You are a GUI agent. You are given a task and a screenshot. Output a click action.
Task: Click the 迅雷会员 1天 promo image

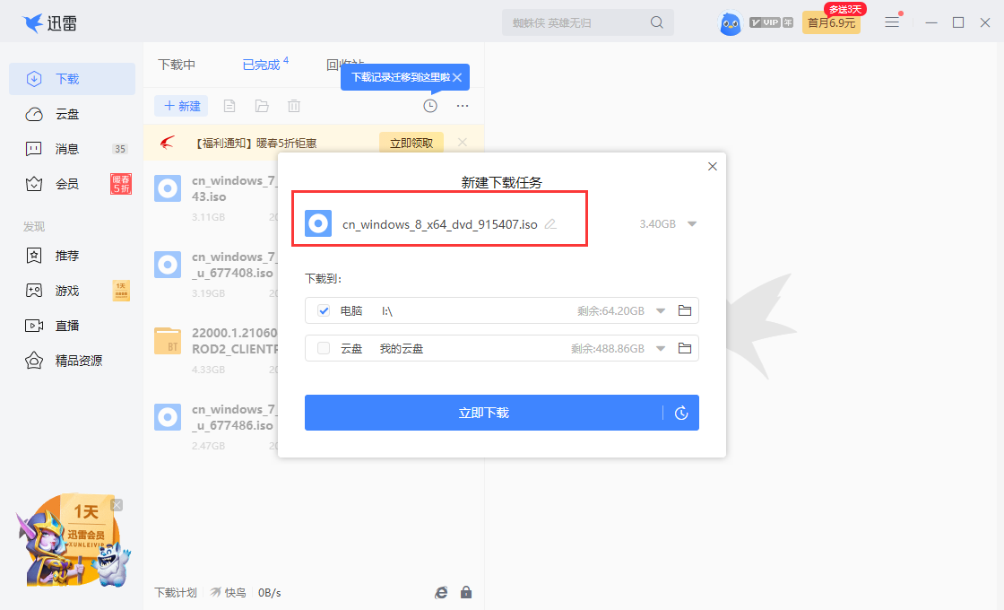tap(72, 542)
